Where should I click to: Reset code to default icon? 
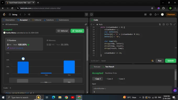point(171,24)
